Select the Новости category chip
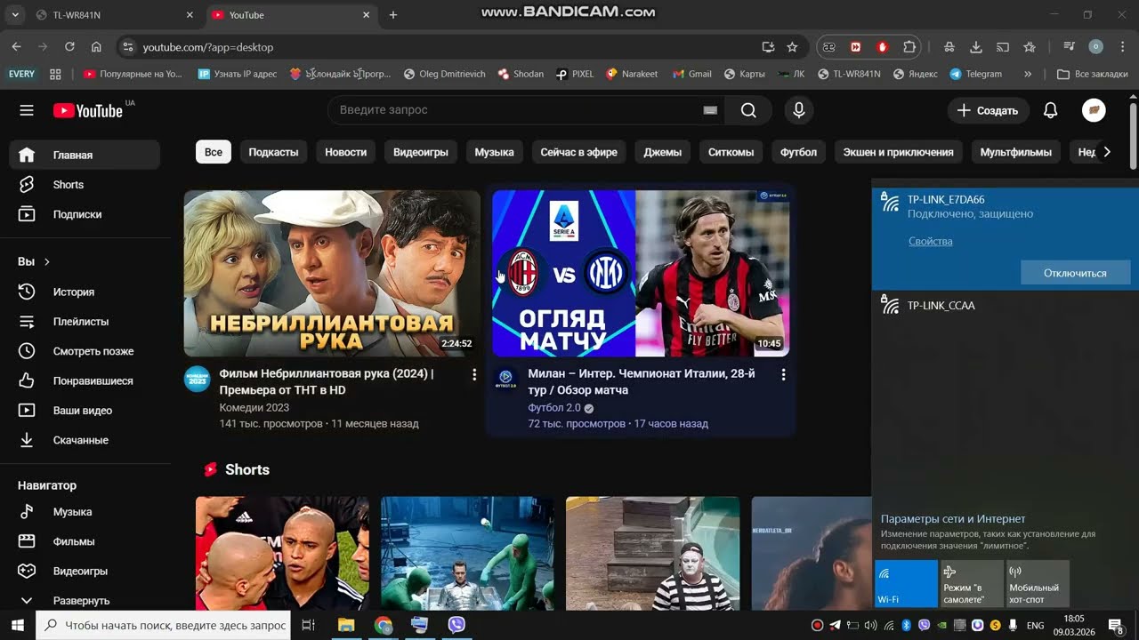1139x640 pixels. (345, 152)
